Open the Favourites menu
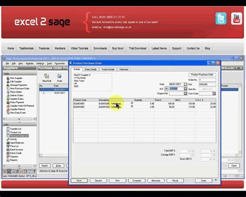Image resolution: width=246 pixels, height=197 pixels. 60,63
